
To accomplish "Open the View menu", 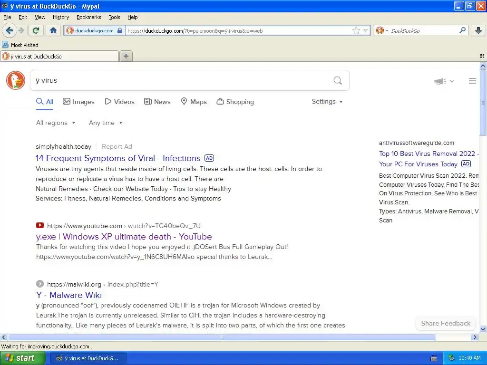I will (40, 18).
